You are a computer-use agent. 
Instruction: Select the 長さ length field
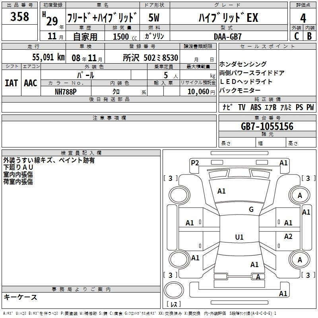[x=237, y=142]
